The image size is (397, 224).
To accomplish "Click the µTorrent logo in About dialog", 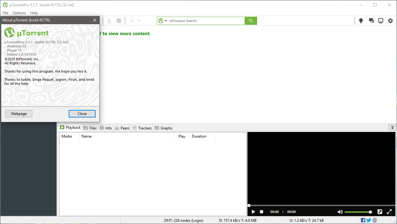I will pyautogui.click(x=27, y=33).
